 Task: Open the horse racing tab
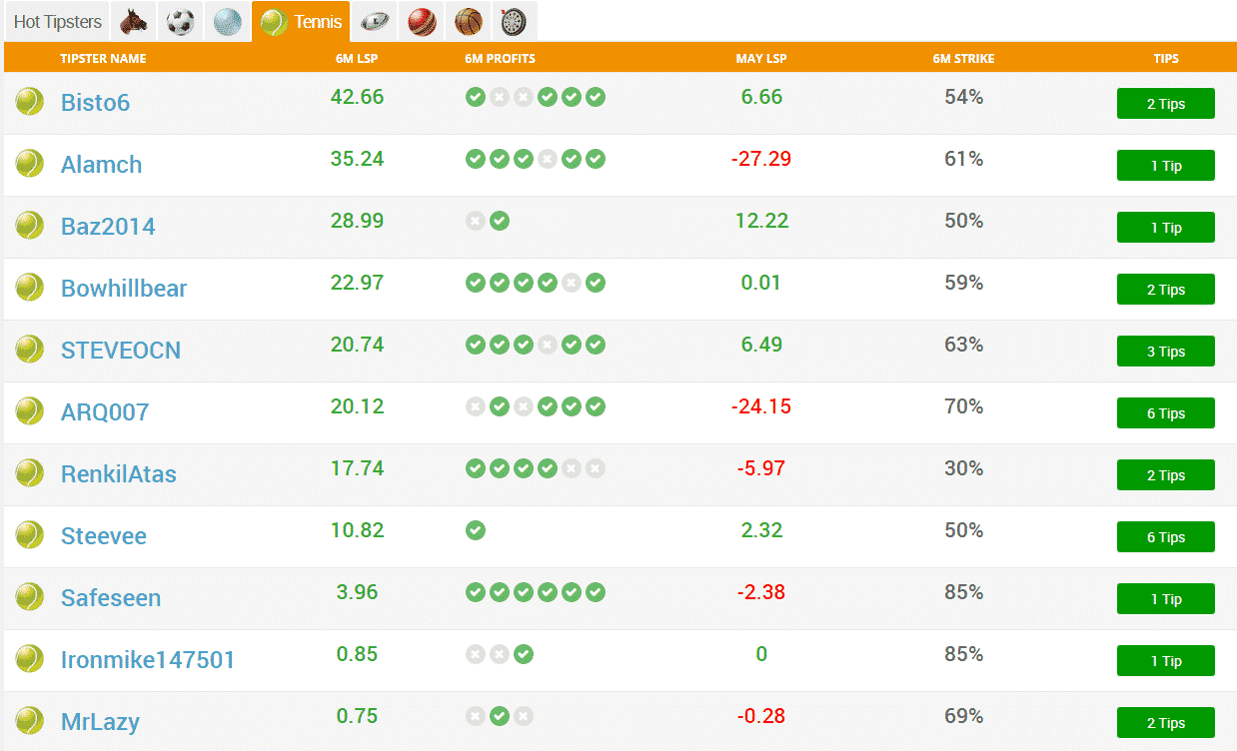click(x=133, y=21)
